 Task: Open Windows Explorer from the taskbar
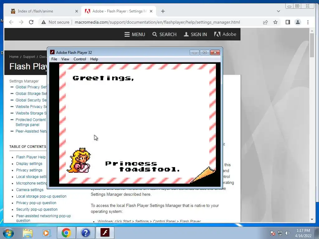(x=28, y=233)
